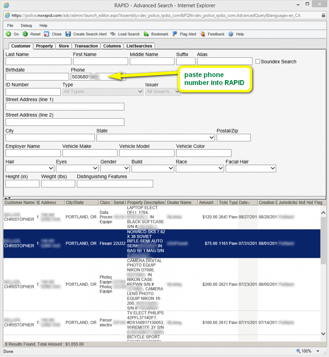Select the Customer tab
The width and height of the screenshot is (329, 357).
tap(21, 46)
